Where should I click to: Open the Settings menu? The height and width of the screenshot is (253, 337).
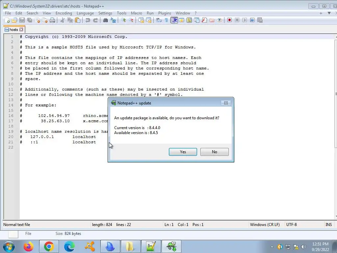click(x=105, y=13)
